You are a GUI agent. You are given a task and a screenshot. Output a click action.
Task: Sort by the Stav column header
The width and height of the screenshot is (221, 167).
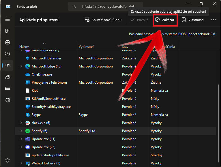(x=125, y=47)
